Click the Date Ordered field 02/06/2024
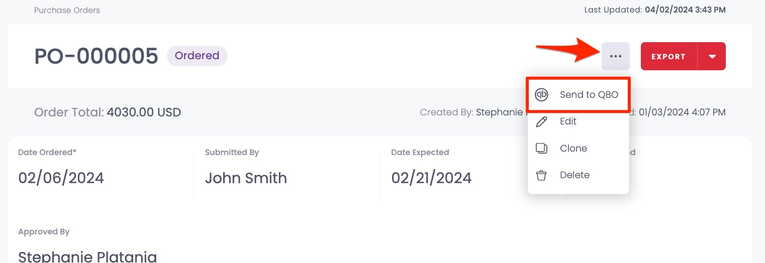The height and width of the screenshot is (263, 765). (x=61, y=178)
